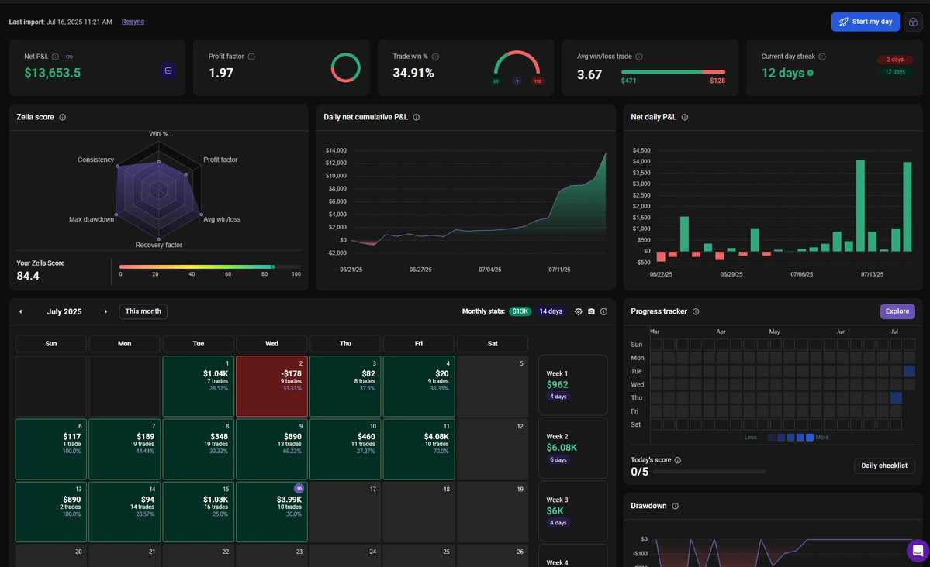Screen dimensions: 930x567
Task: Click the purple display toggle icon in Net P&L card
Action: [168, 70]
